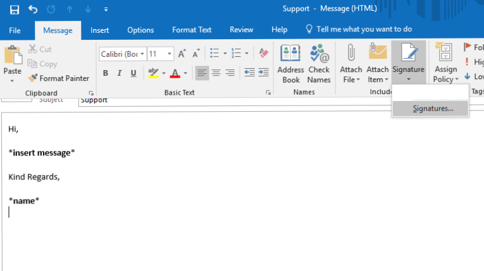Open the Address Book
The height and width of the screenshot is (271, 484).
[x=291, y=64]
